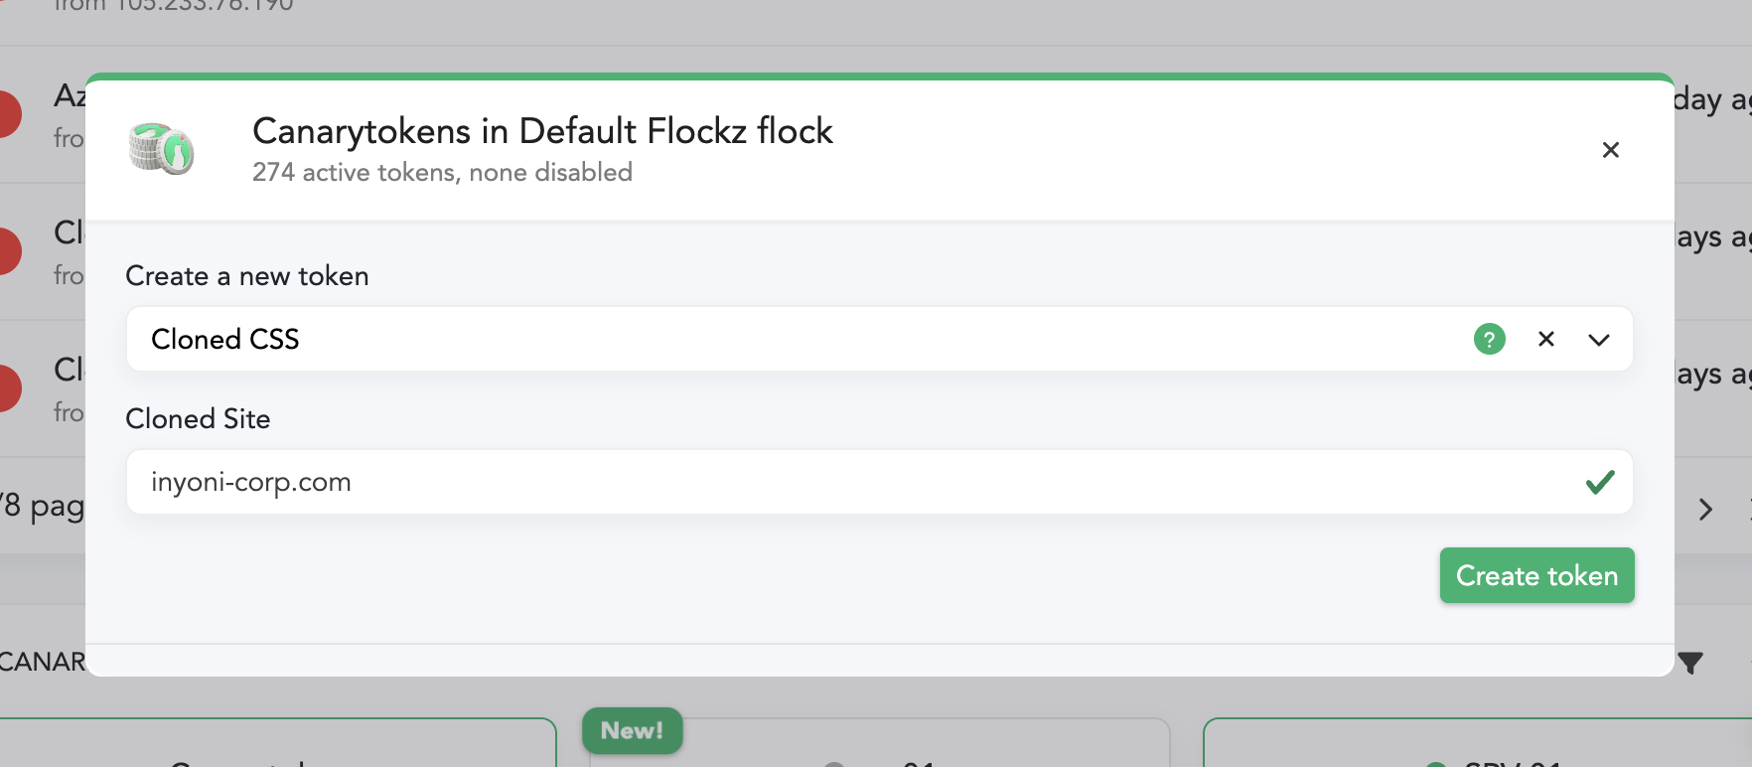Screen dimensions: 1752x767
Task: Click the Canarytokens coin stack icon
Action: point(161,149)
